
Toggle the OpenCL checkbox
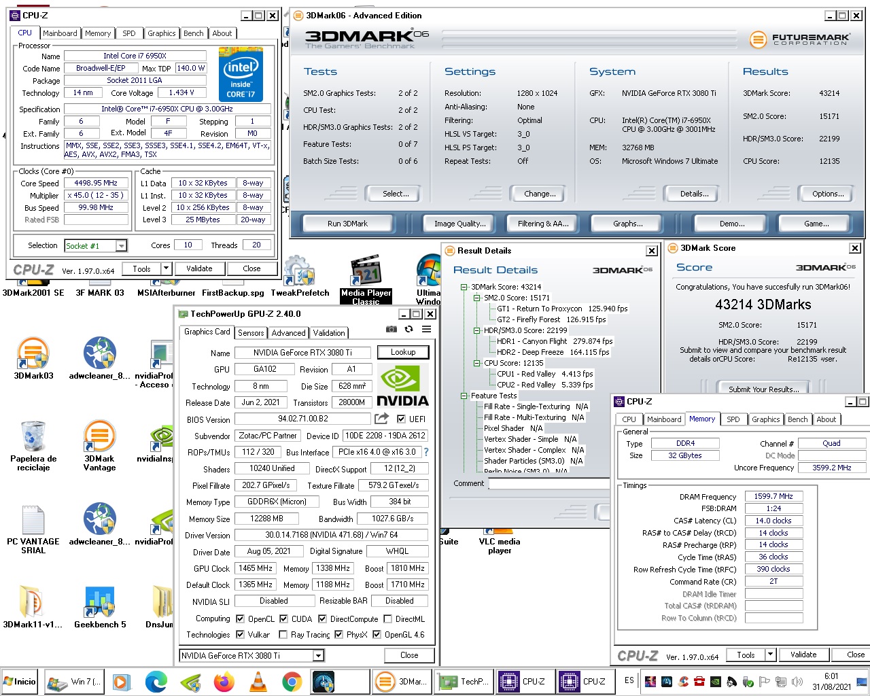240,619
